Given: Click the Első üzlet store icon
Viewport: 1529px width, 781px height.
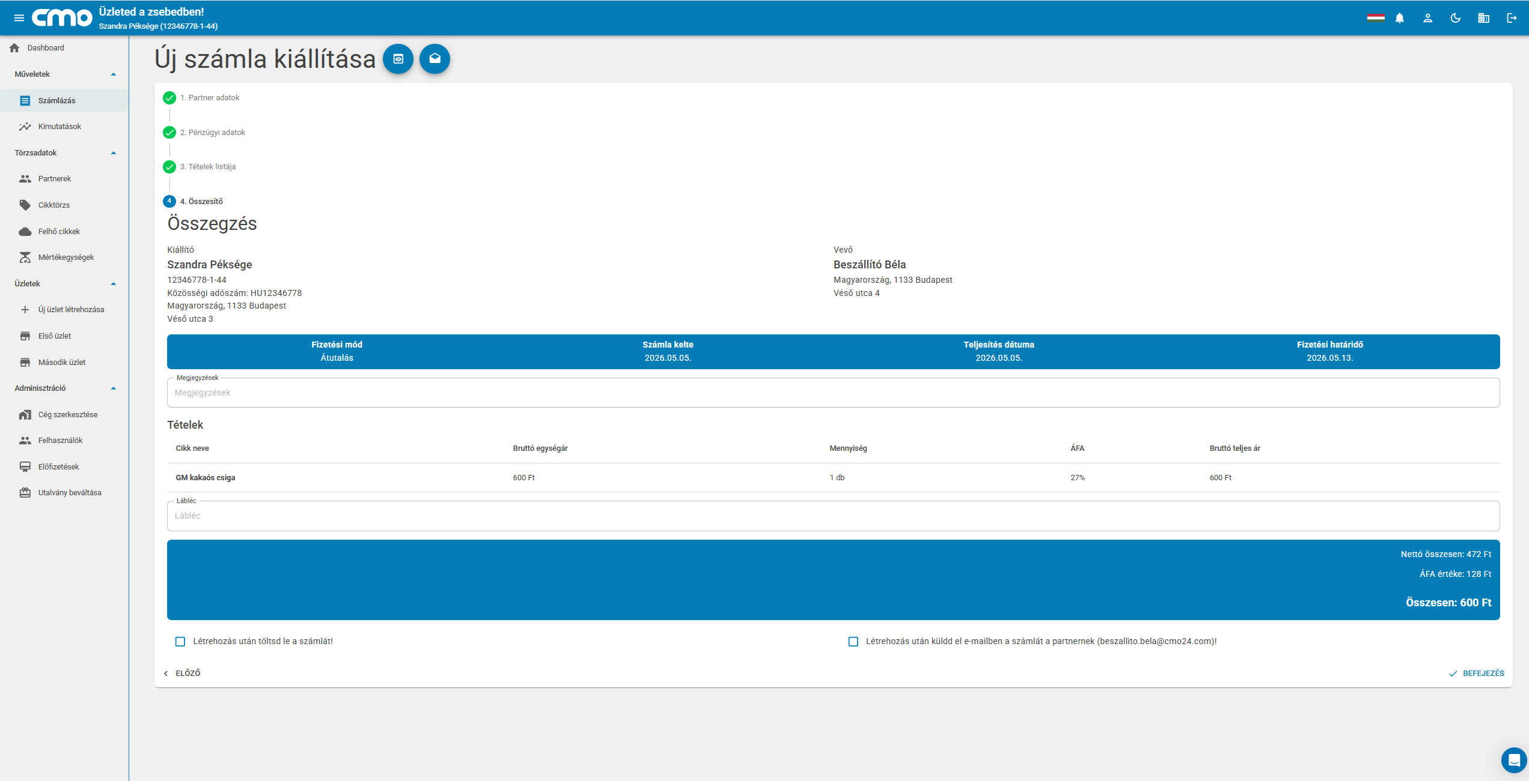Looking at the screenshot, I should [25, 336].
